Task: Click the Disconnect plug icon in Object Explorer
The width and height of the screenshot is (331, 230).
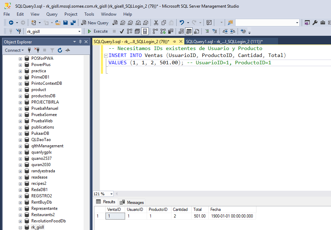Action: pyautogui.click(x=38, y=50)
